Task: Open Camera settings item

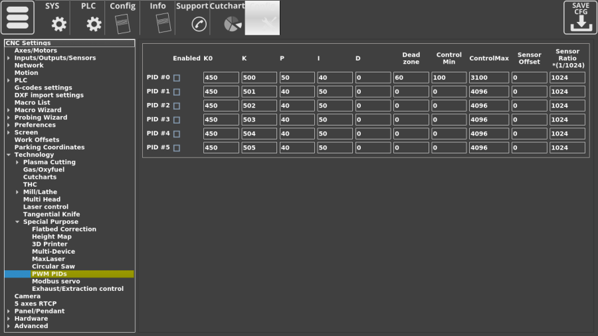Action: 27,296
